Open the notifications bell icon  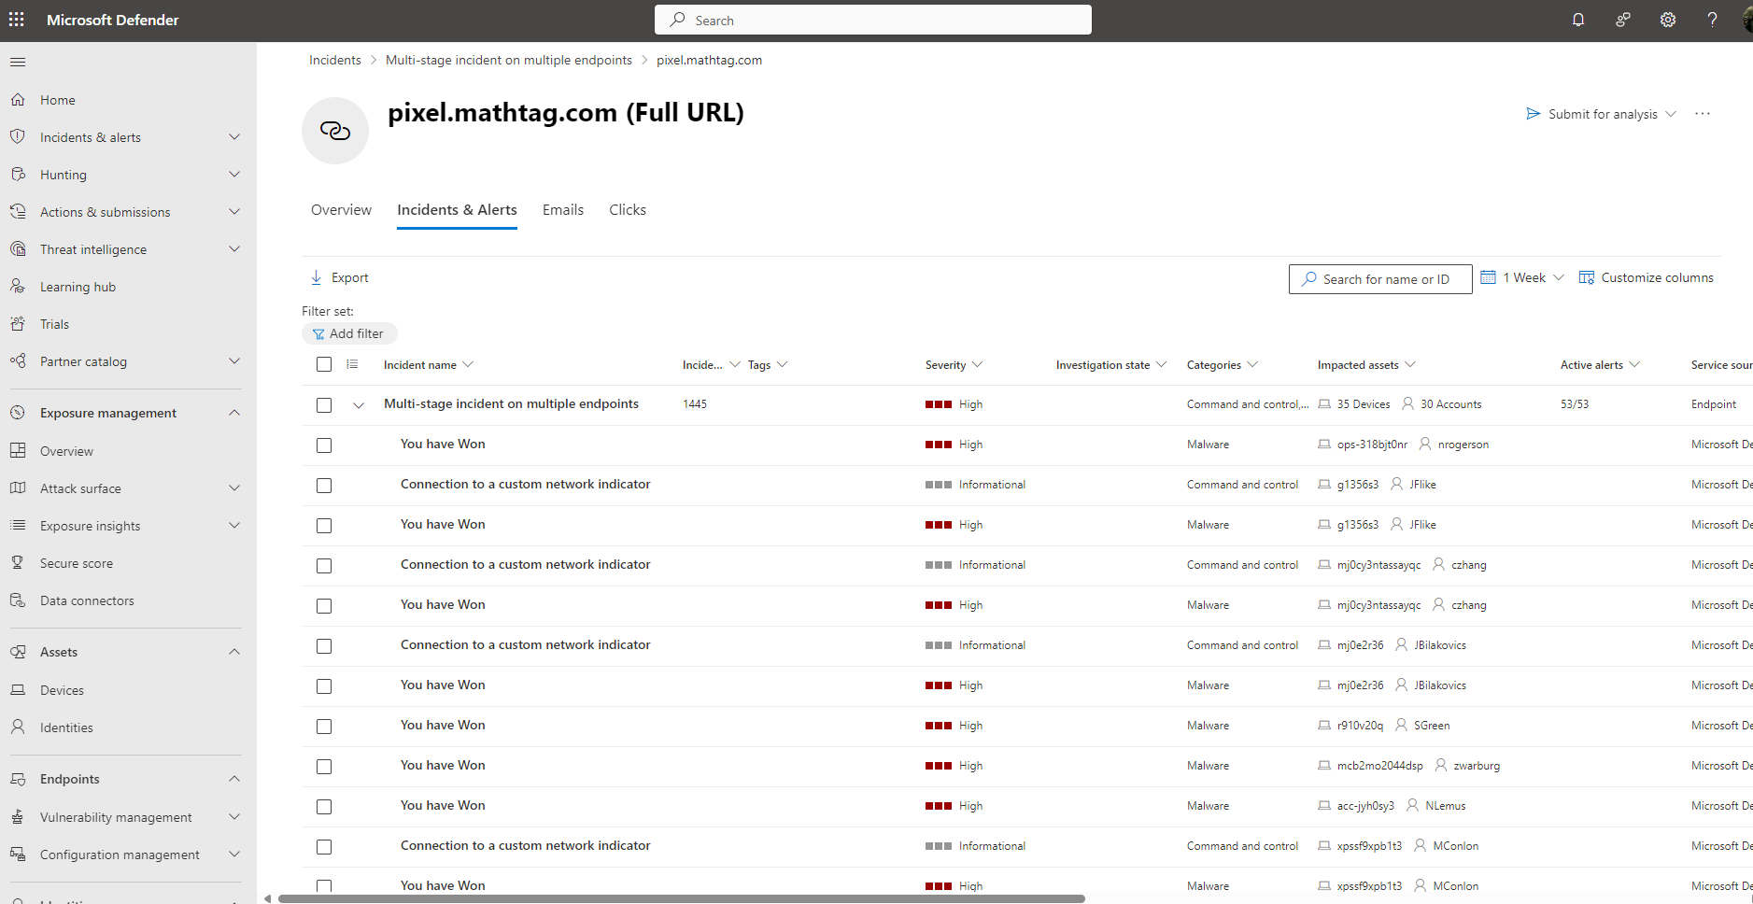pos(1578,20)
